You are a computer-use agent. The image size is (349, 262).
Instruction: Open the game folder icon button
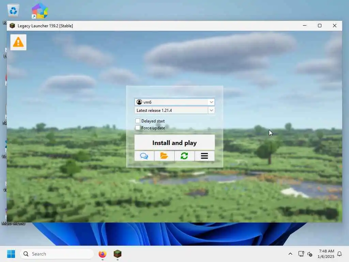[164, 156]
